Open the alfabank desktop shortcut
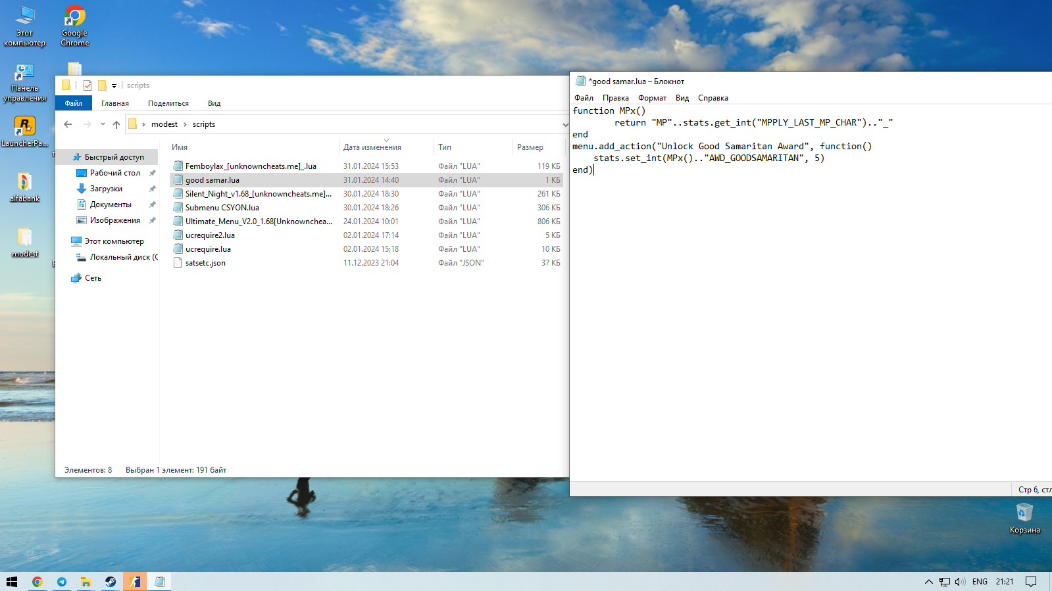This screenshot has height=591, width=1052. pos(24,187)
